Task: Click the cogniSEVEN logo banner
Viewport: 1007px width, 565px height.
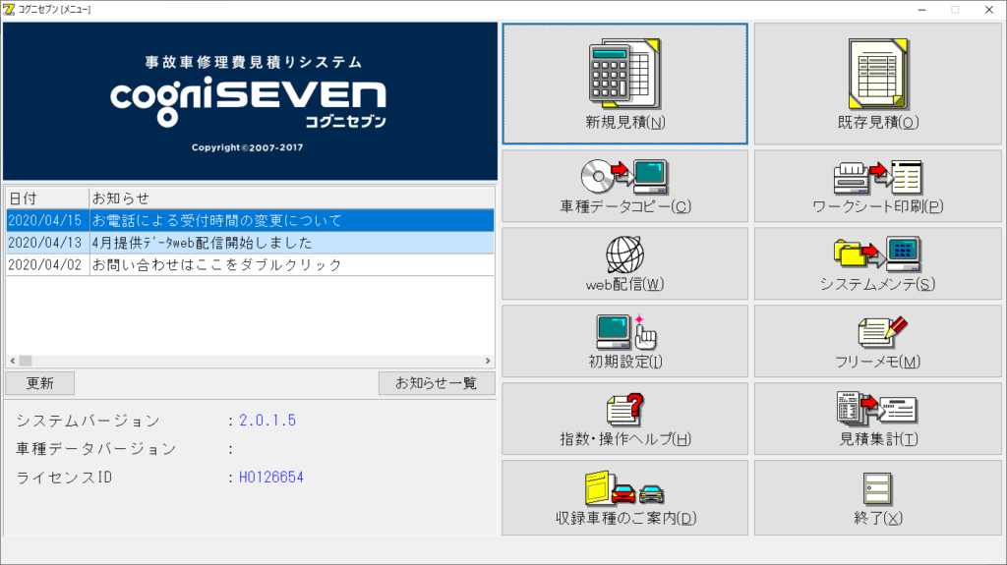Action: [250, 101]
